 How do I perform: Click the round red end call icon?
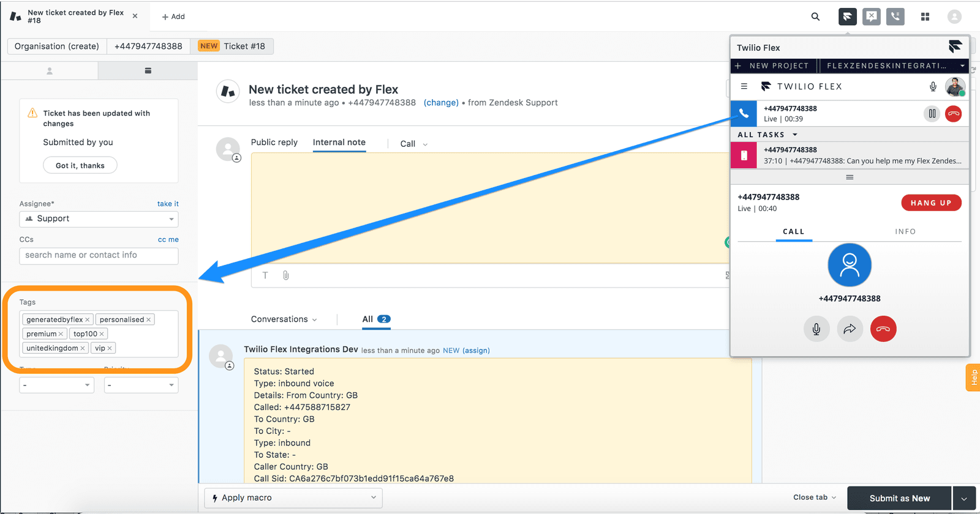pos(883,329)
